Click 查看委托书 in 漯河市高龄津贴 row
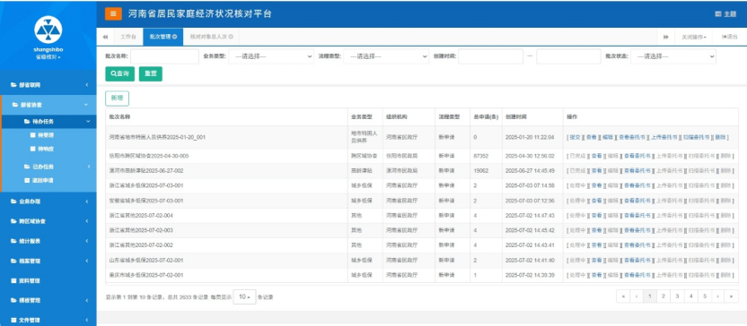Viewport: 747px width, 326px height. (x=637, y=170)
